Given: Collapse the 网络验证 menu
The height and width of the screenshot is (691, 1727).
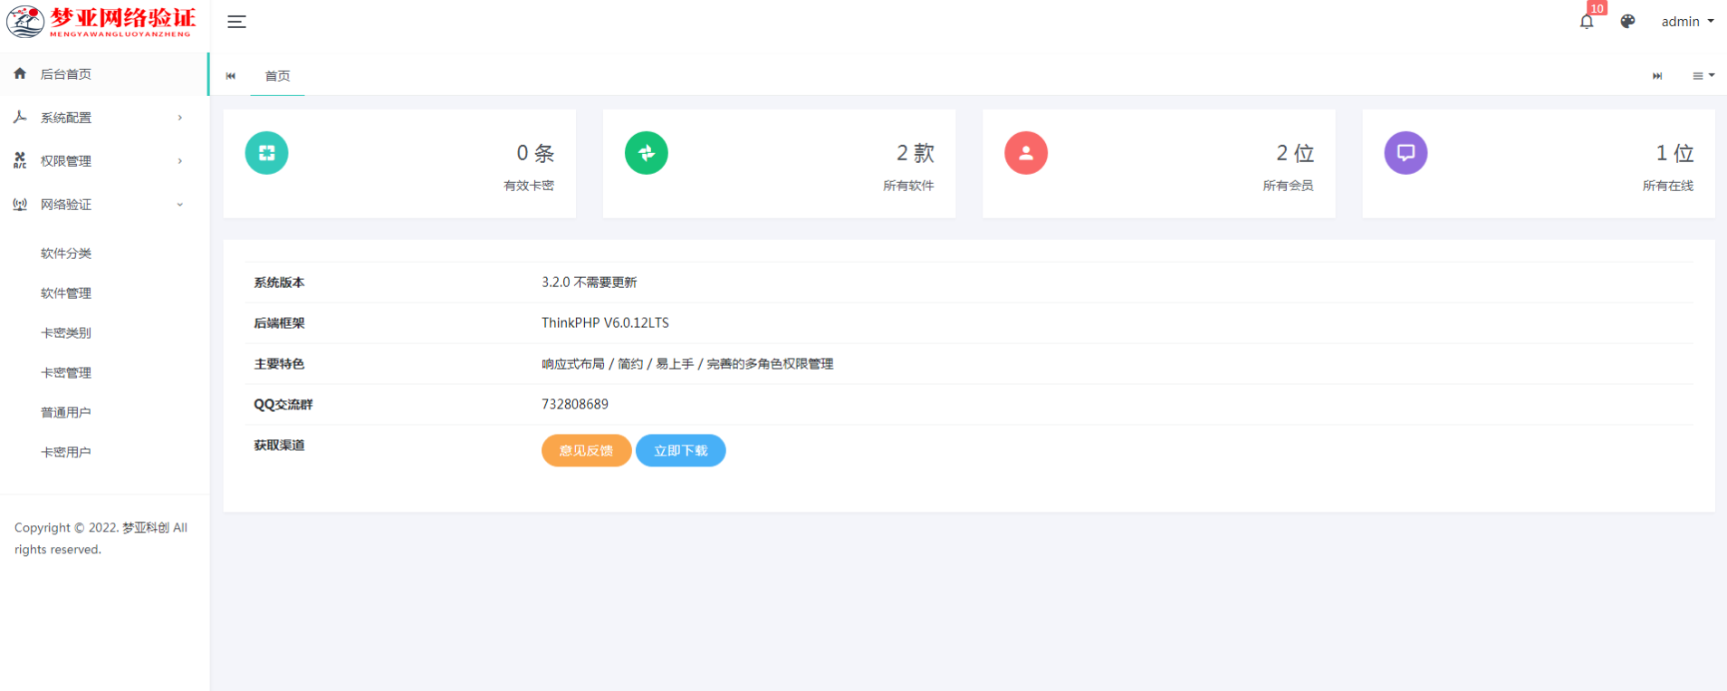Looking at the screenshot, I should [x=100, y=205].
